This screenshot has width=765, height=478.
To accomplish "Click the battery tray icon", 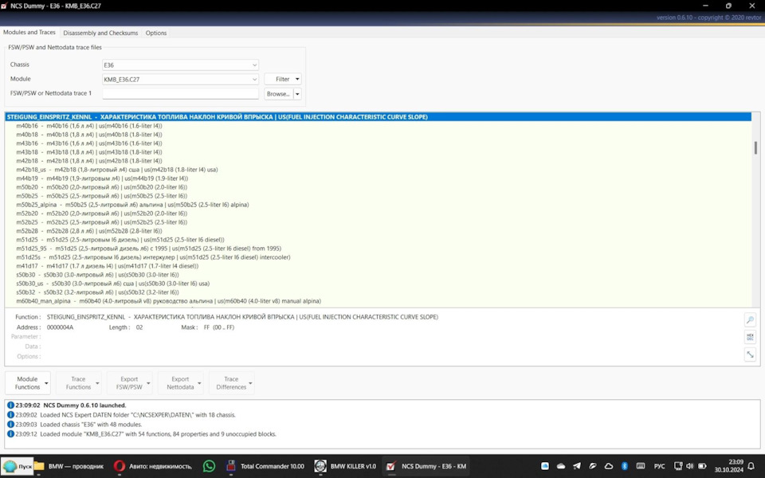I will click(702, 466).
